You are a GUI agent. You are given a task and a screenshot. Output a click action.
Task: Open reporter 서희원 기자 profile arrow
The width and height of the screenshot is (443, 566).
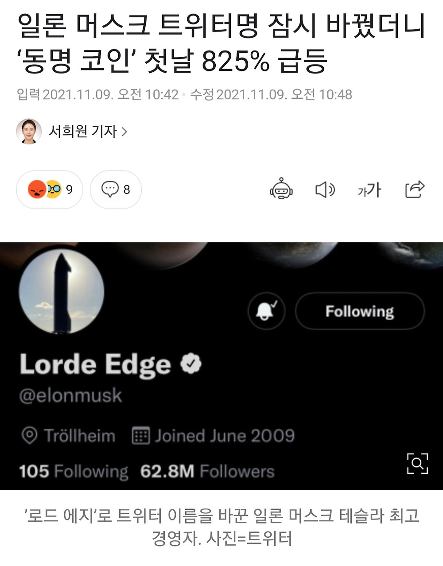tap(124, 132)
